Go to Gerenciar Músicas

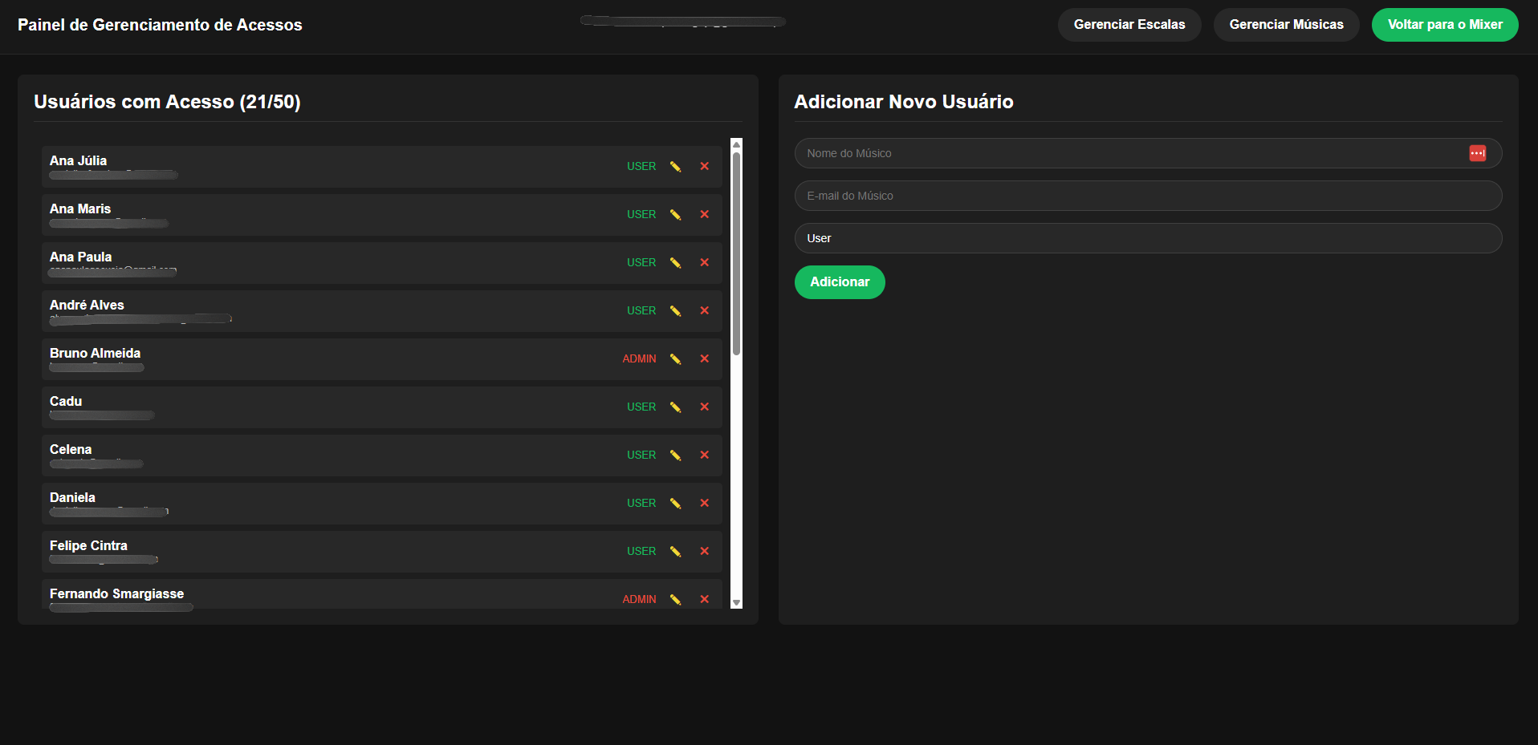1285,25
